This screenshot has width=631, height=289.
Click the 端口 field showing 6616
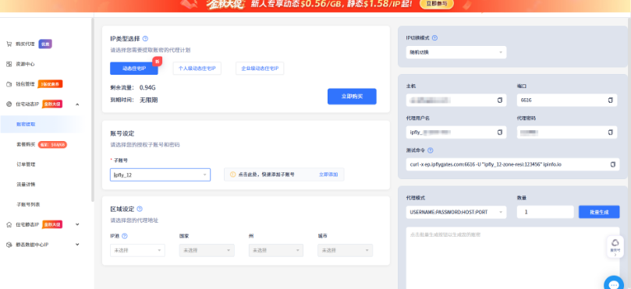point(566,100)
